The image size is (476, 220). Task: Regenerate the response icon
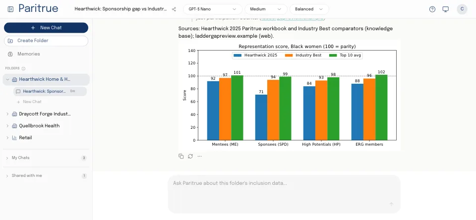tap(190, 156)
